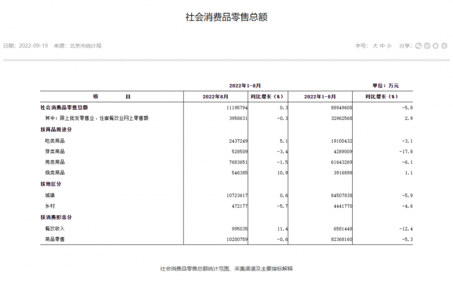Click the growth value -17.8
Image resolution: width=453 pixels, height=283 pixels.
coord(406,152)
